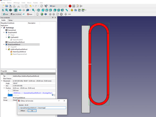The image size is (156, 117).
Task: Click the formula expression text field
Action: click(x=42, y=107)
